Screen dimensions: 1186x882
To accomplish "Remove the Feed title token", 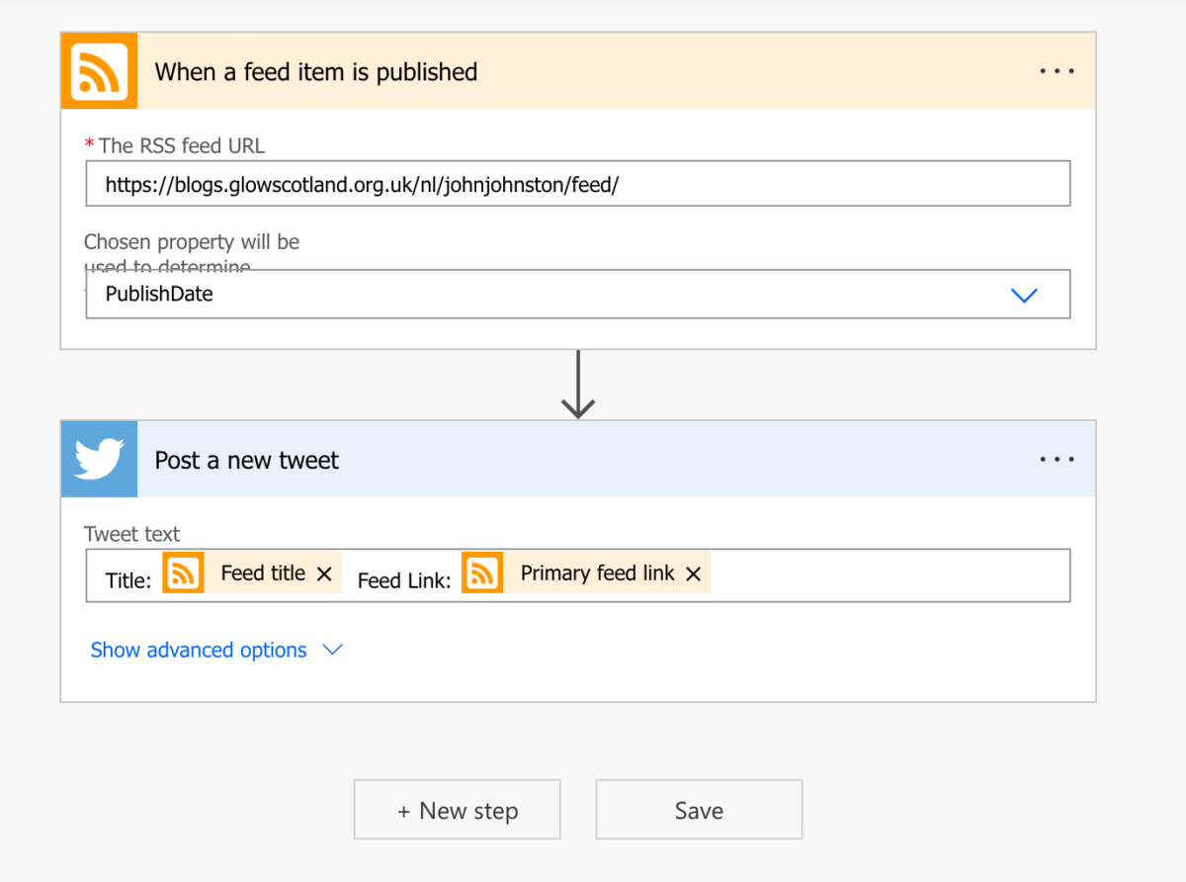I will click(324, 573).
